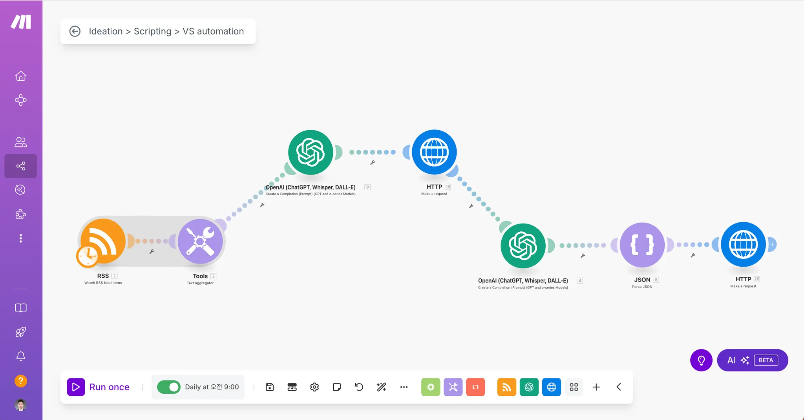Open the three-dots more options
Viewport: 804px width, 420px height.
coord(404,387)
